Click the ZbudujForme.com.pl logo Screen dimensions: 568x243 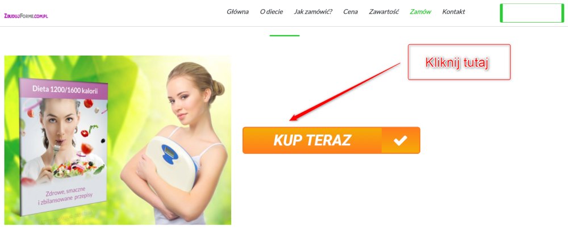26,16
